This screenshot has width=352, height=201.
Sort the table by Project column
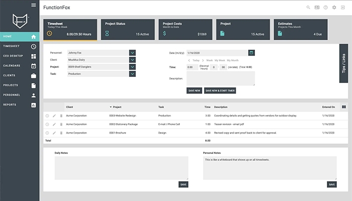point(117,107)
